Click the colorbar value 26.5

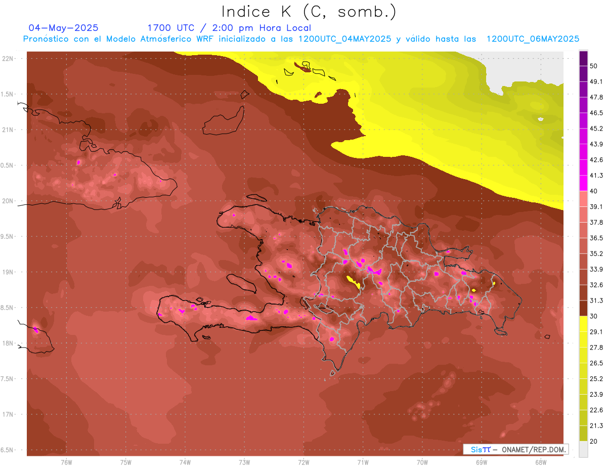click(x=596, y=363)
